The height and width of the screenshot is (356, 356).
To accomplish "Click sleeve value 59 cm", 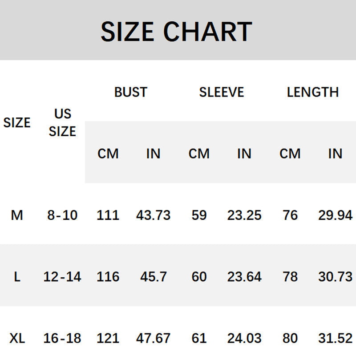I will pos(199,215).
